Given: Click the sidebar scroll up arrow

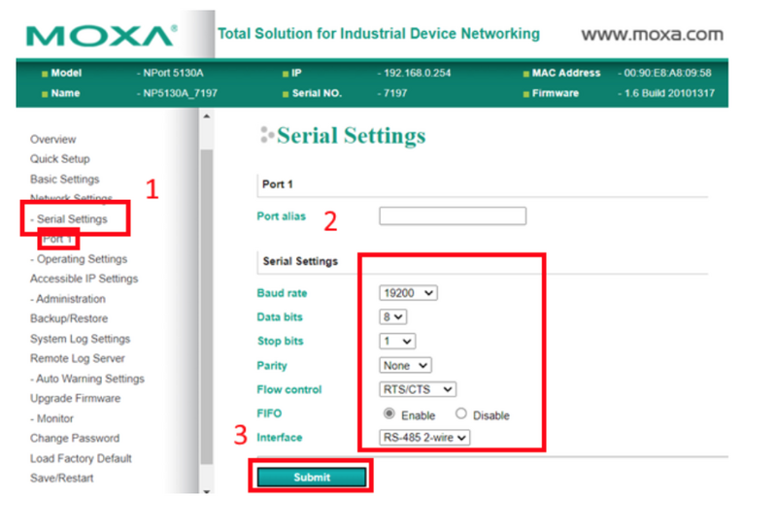Looking at the screenshot, I should pos(207,116).
